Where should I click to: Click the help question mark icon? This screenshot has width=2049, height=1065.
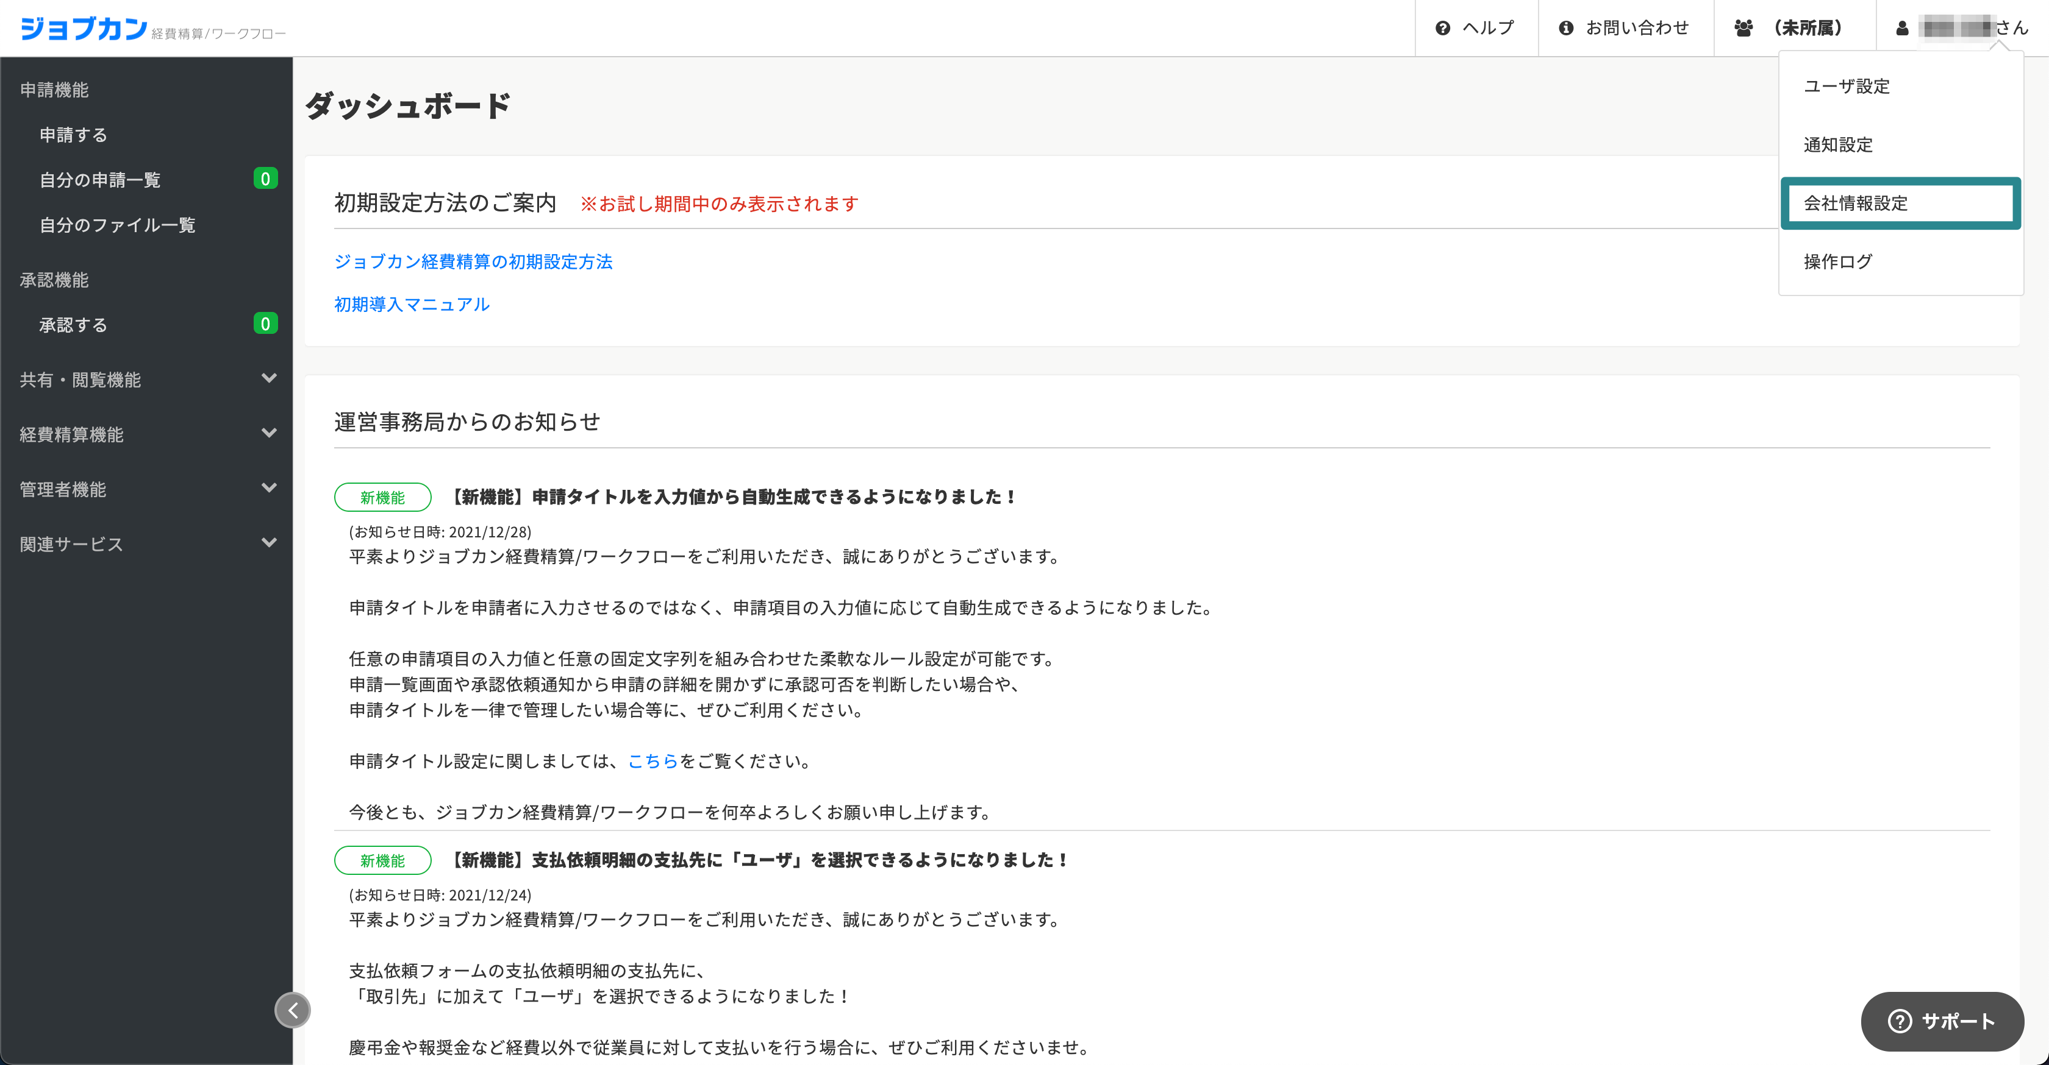[1442, 29]
